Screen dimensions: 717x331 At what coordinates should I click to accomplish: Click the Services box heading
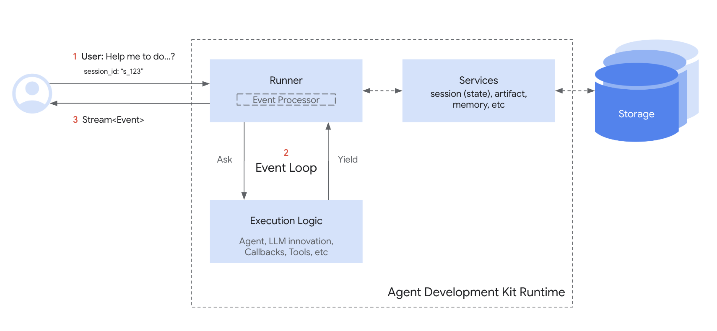click(x=478, y=80)
